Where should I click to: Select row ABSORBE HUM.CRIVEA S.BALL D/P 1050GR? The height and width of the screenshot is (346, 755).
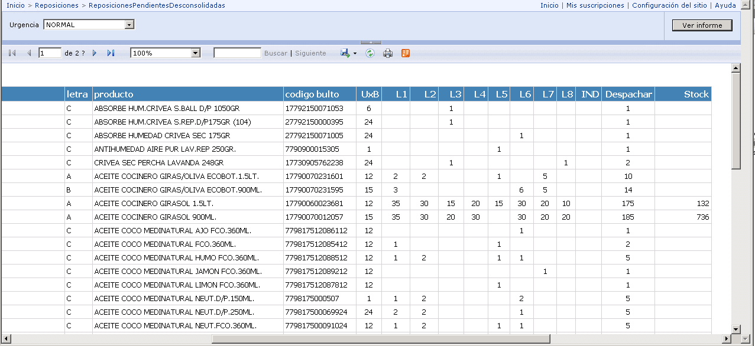(356, 109)
